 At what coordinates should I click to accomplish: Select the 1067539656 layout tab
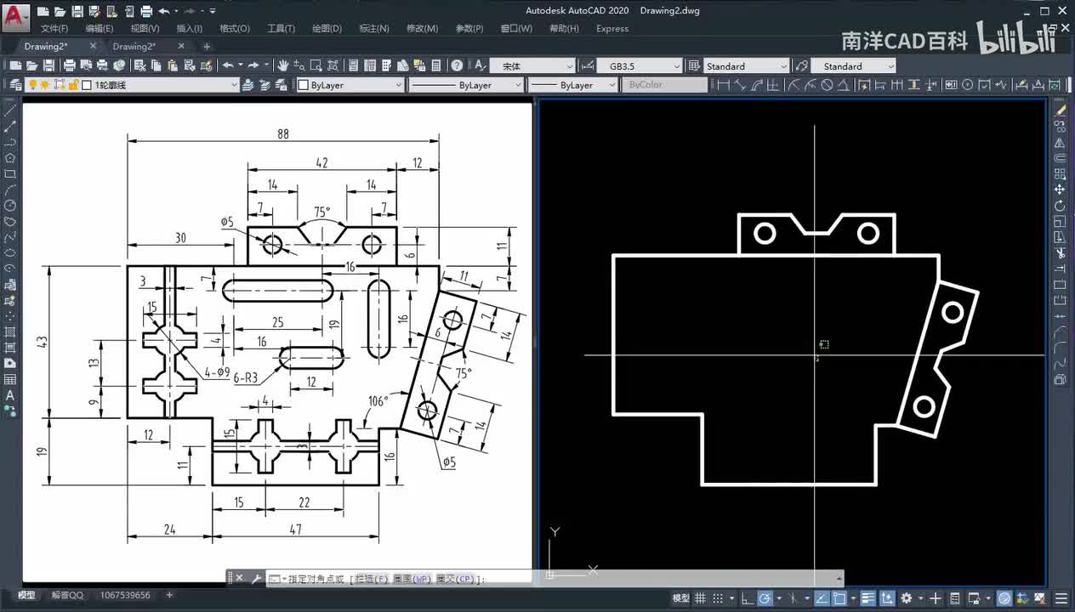(125, 596)
